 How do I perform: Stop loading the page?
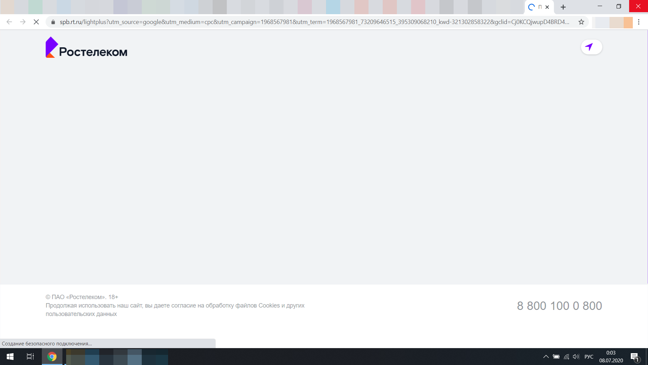(36, 22)
